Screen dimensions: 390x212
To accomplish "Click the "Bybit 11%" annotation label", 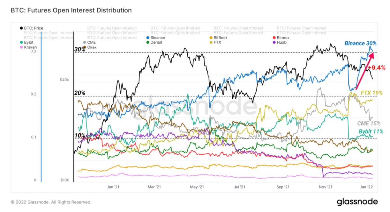I will 371,131.
